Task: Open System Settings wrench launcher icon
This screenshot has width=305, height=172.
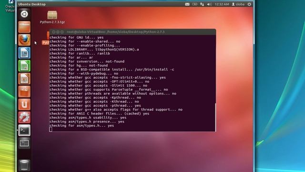Action: [x=24, y=117]
